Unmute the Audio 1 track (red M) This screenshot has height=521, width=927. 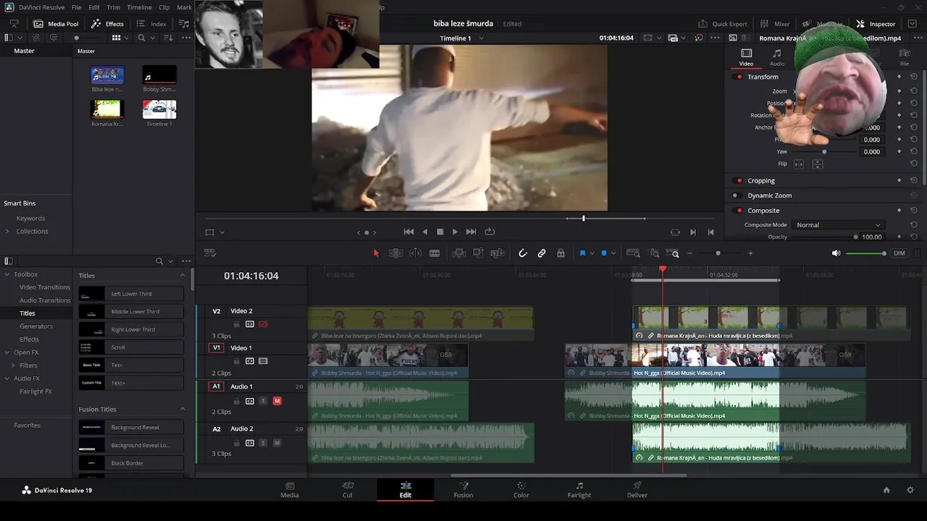click(x=277, y=401)
